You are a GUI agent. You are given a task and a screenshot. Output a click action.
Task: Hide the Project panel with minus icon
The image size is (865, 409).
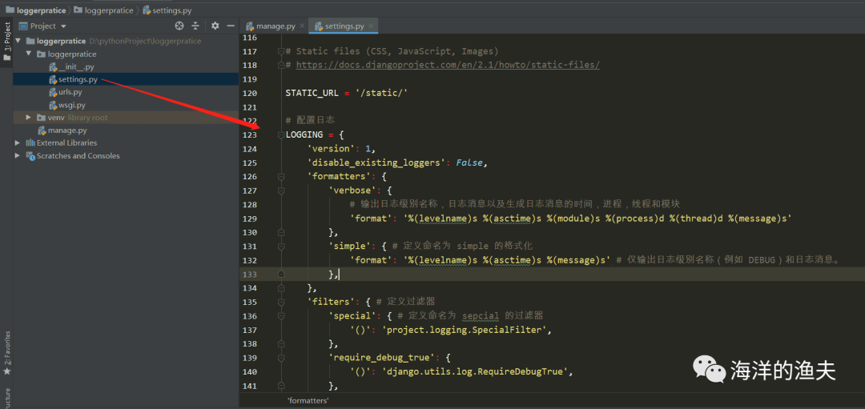(231, 26)
